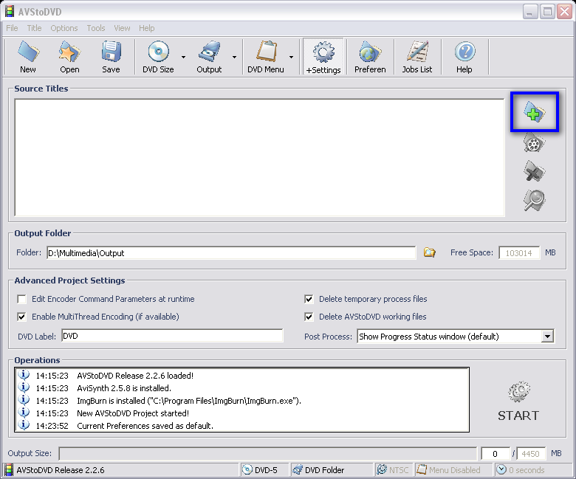
Task: Remove title using the X icon
Action: pos(535,171)
